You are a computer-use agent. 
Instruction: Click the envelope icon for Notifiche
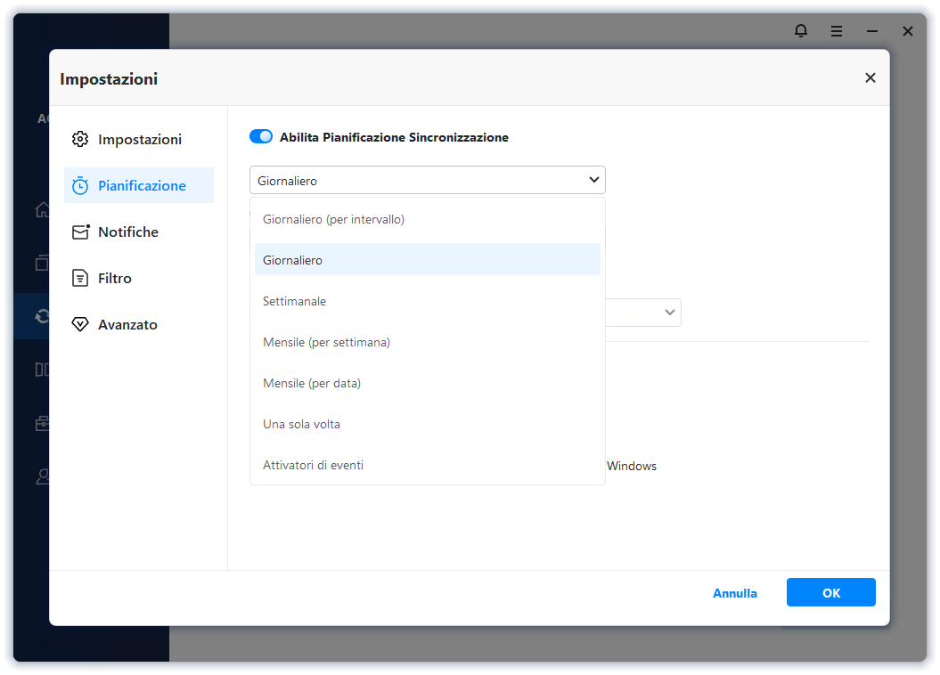(x=80, y=232)
